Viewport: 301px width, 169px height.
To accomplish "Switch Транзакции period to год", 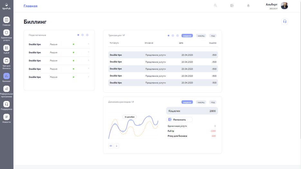I will tap(212, 35).
